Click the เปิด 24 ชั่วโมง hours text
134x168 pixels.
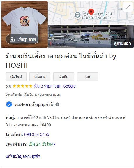pos(41,144)
